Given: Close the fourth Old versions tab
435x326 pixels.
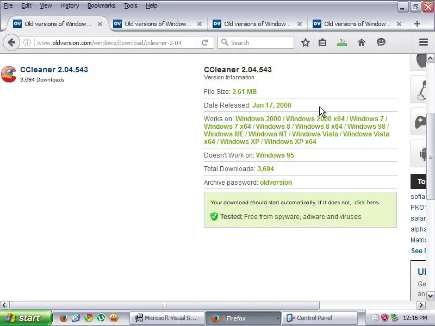Looking at the screenshot, I should (399, 24).
